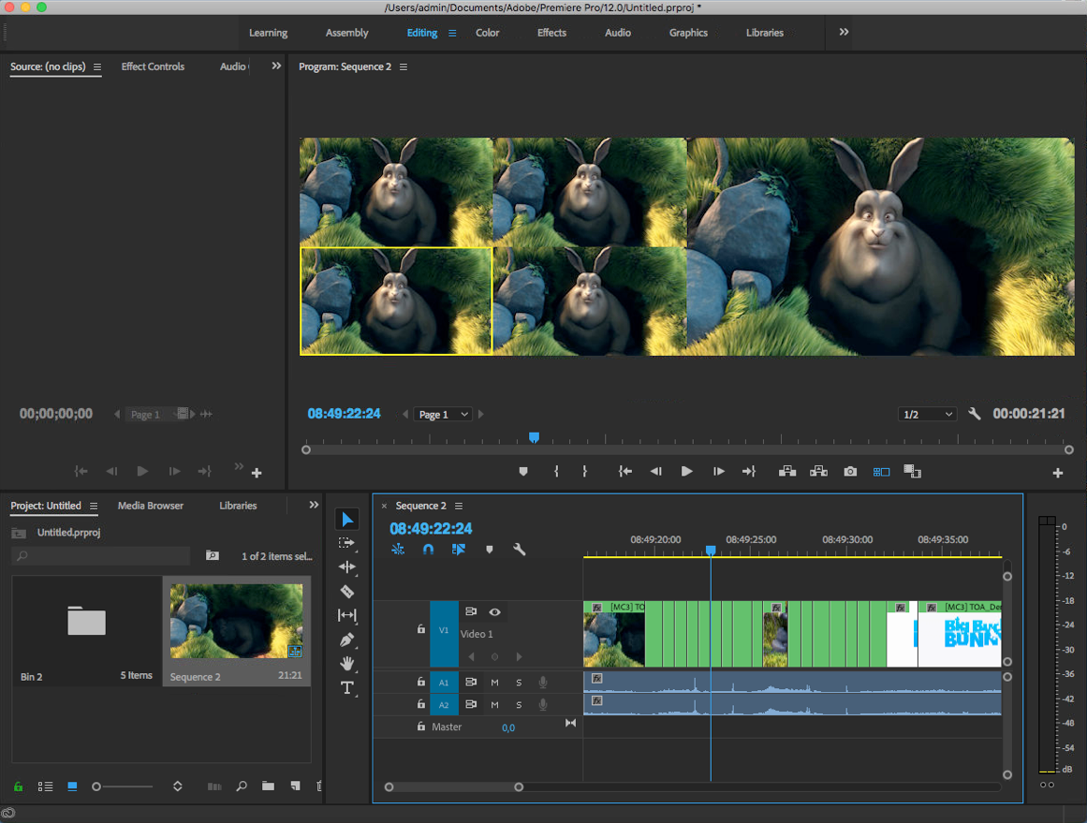Select the Ripple Edit tool

pos(346,567)
